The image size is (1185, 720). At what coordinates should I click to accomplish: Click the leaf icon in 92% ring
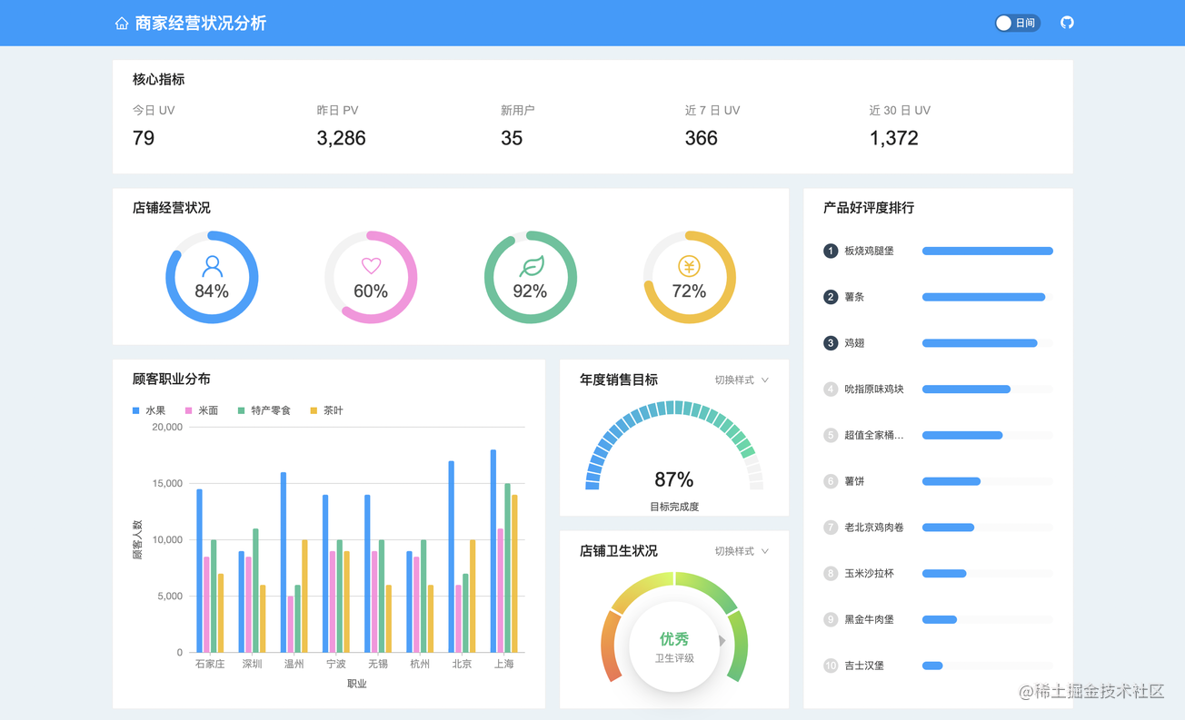pyautogui.click(x=531, y=266)
